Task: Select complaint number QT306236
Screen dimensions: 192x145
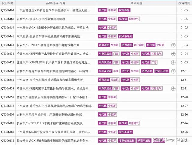Action: click(x=7, y=106)
